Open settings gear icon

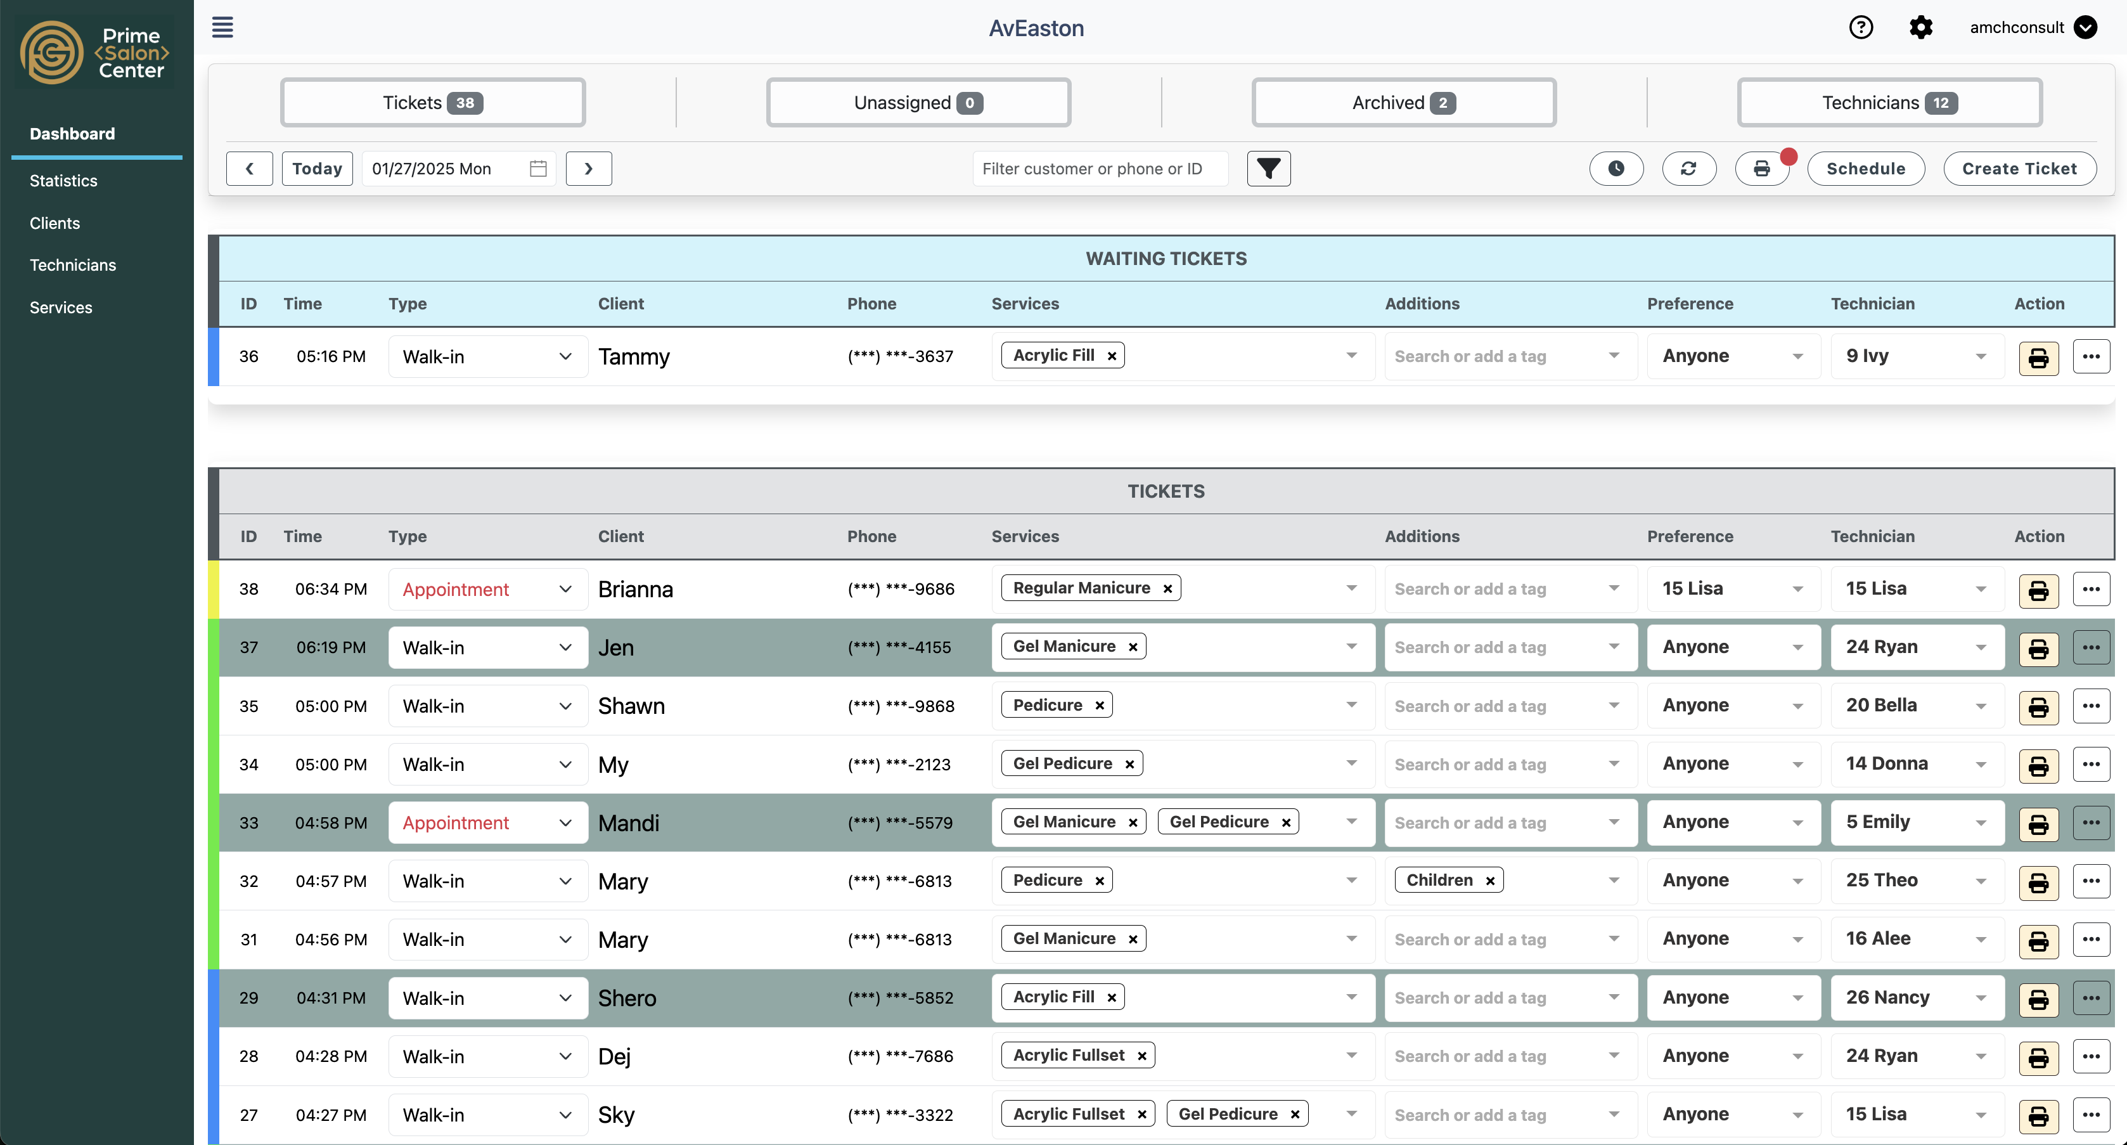click(x=1920, y=27)
